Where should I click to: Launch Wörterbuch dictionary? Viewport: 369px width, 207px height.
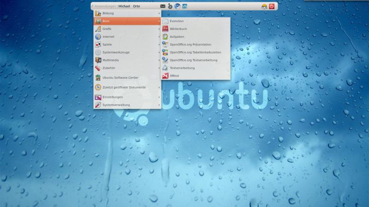(196, 29)
